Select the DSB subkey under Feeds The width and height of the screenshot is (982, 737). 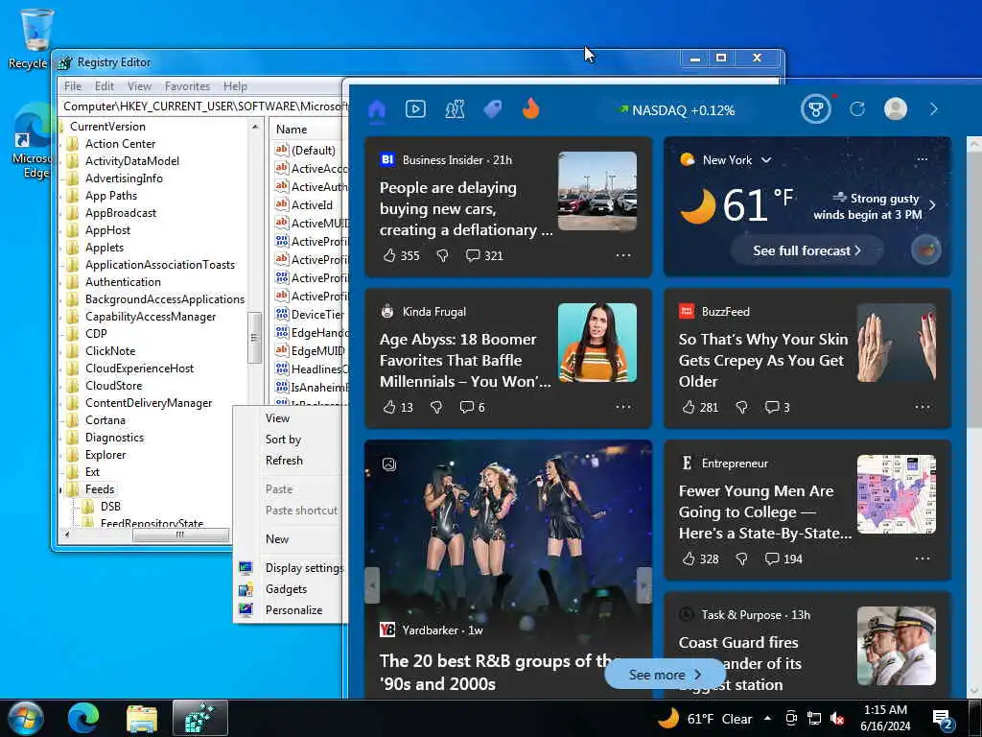click(x=111, y=507)
